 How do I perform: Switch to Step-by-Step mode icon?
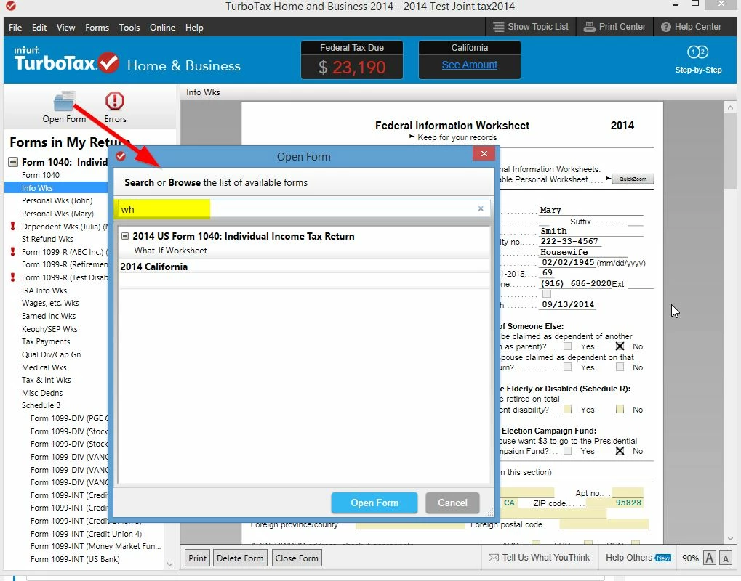tap(697, 52)
